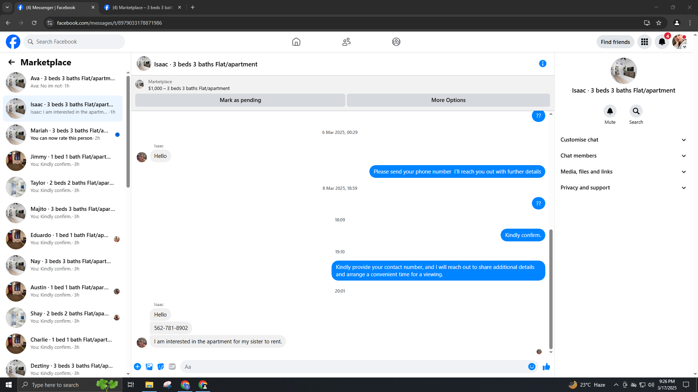Click the Mark as pending button

point(240,100)
